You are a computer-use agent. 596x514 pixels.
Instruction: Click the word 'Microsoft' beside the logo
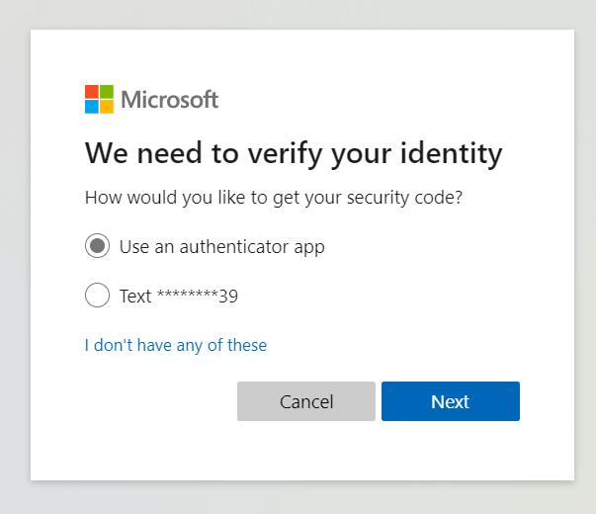(169, 100)
